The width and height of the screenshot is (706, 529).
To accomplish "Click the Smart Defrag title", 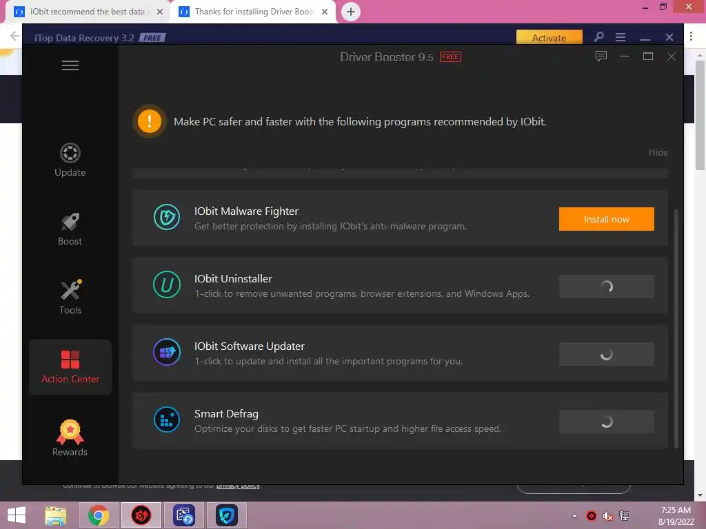I will pos(226,413).
